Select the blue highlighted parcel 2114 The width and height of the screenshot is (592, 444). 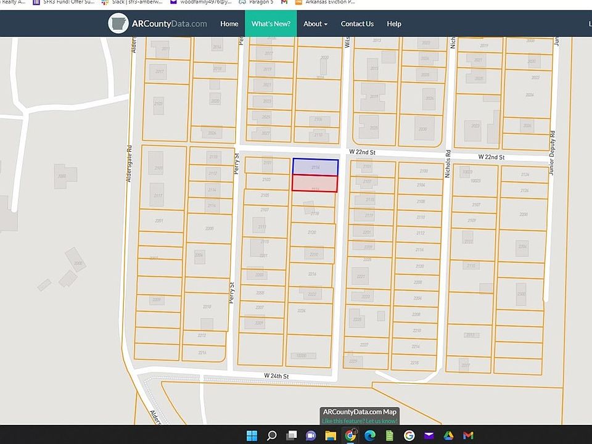click(x=315, y=166)
